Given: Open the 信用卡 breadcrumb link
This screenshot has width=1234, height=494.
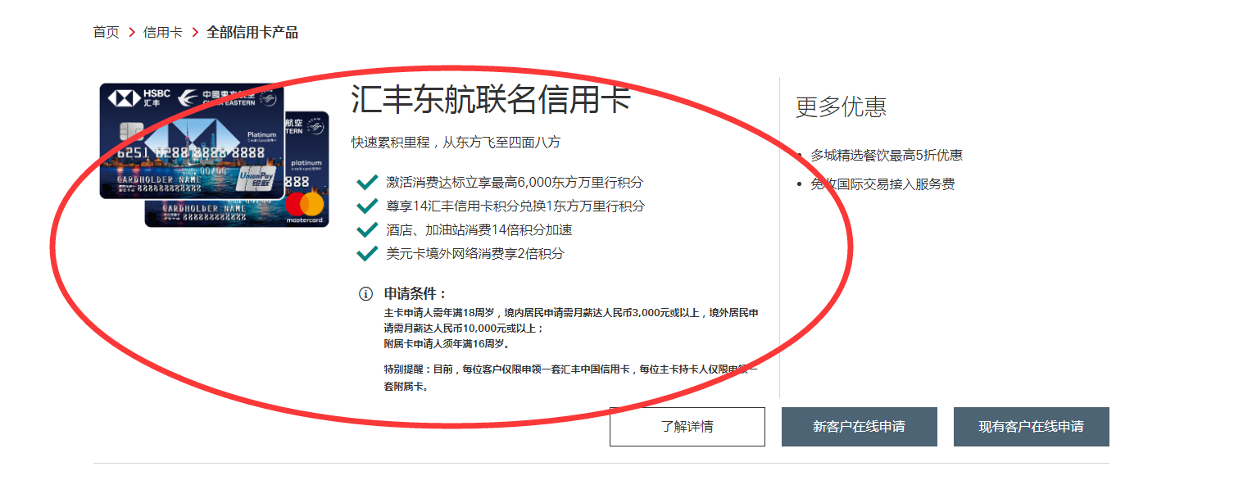Looking at the screenshot, I should [163, 33].
